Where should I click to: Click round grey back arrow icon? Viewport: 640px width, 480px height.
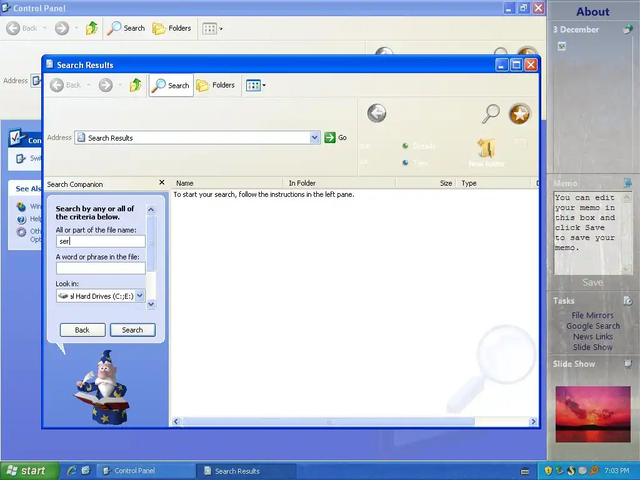click(376, 113)
